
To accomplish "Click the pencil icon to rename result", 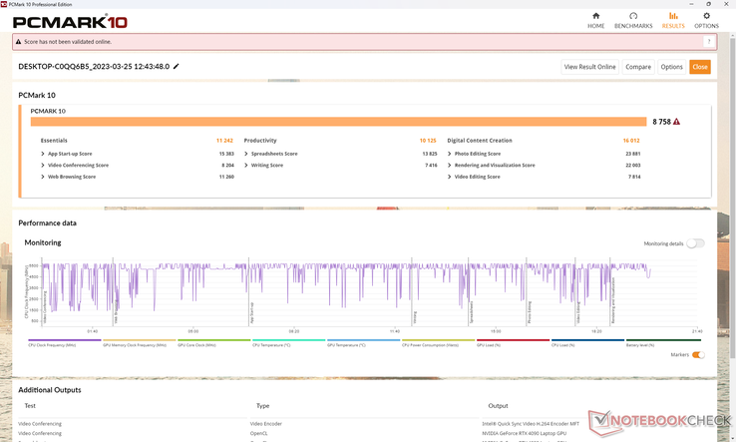I will coord(177,67).
